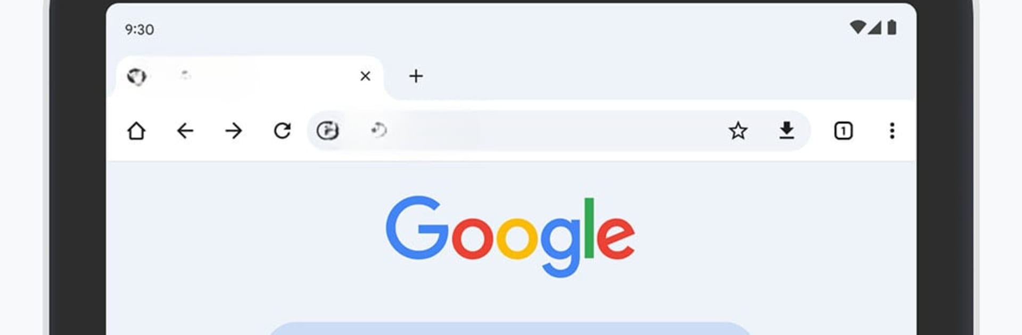
Task: Reload the current page
Action: pyautogui.click(x=282, y=130)
